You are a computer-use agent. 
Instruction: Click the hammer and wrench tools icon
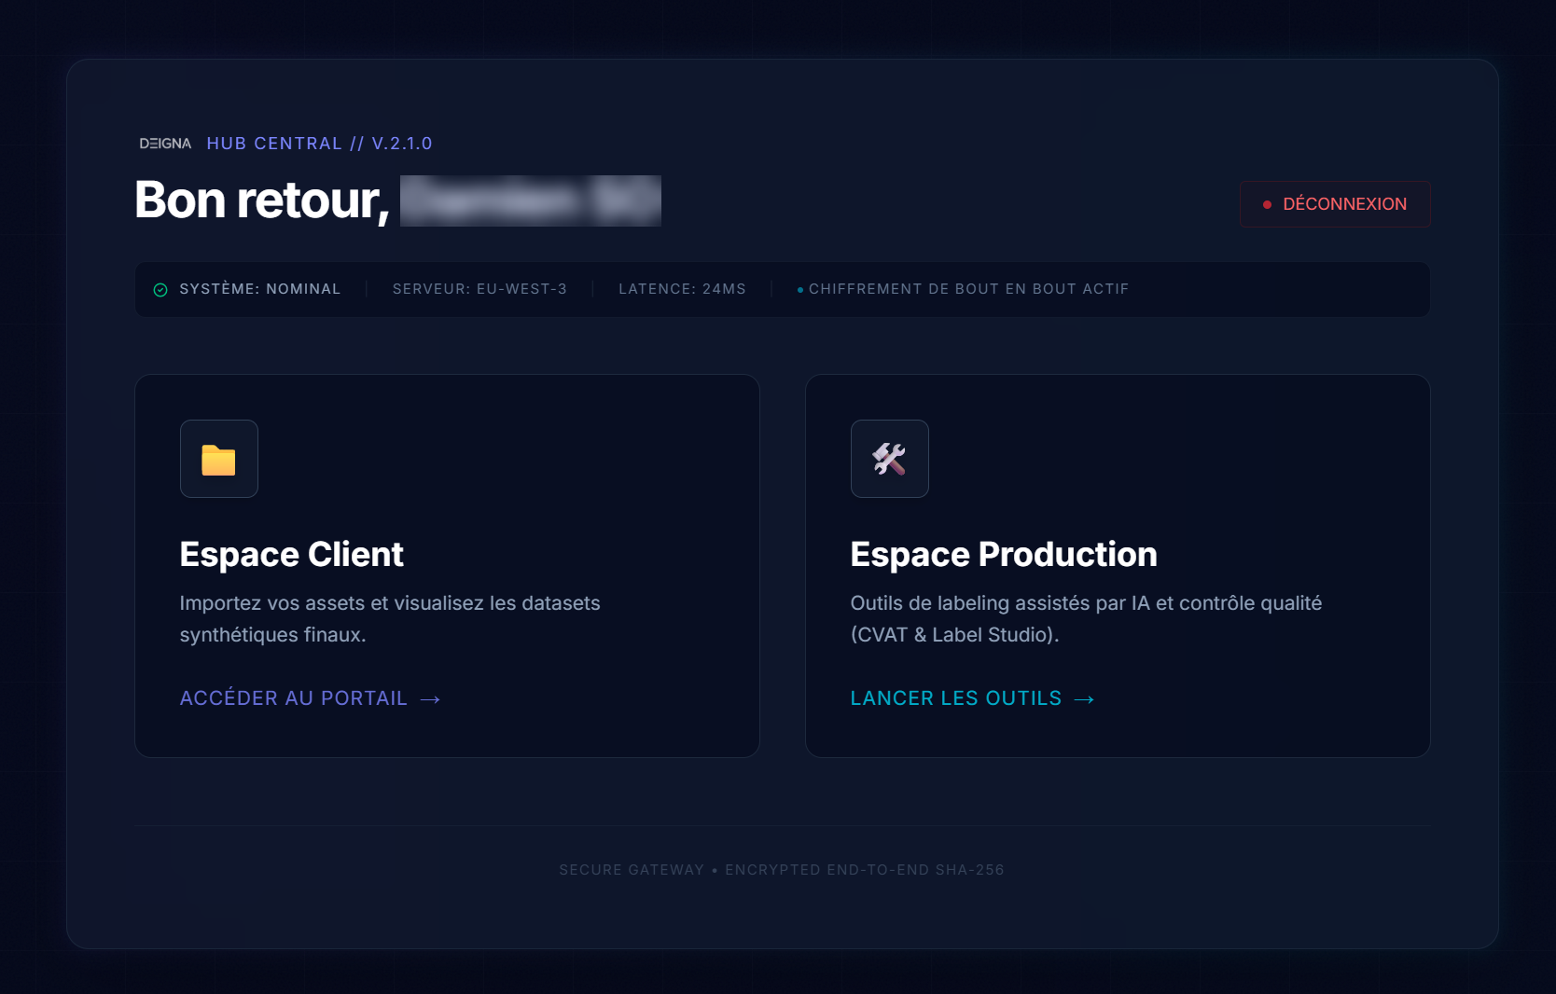[889, 459]
